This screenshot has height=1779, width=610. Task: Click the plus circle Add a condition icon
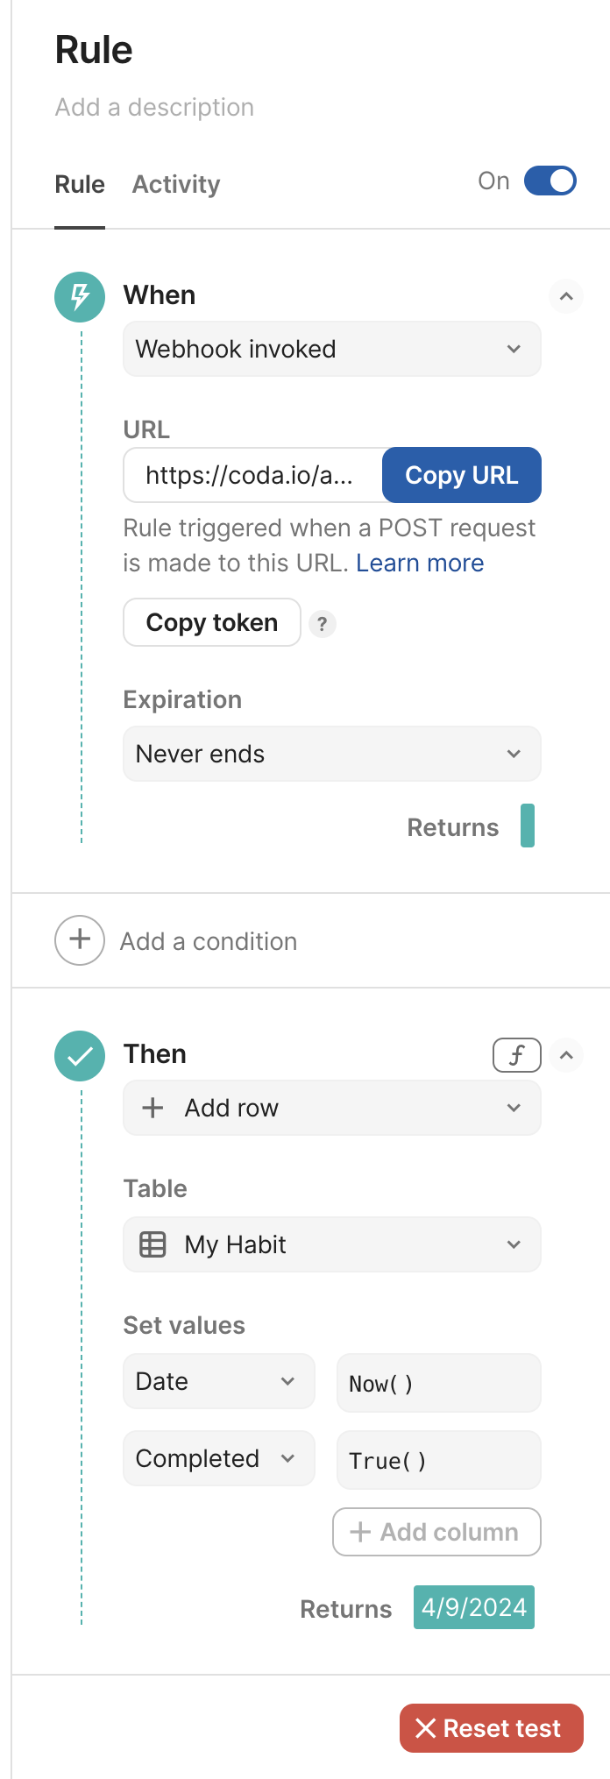[x=80, y=940]
